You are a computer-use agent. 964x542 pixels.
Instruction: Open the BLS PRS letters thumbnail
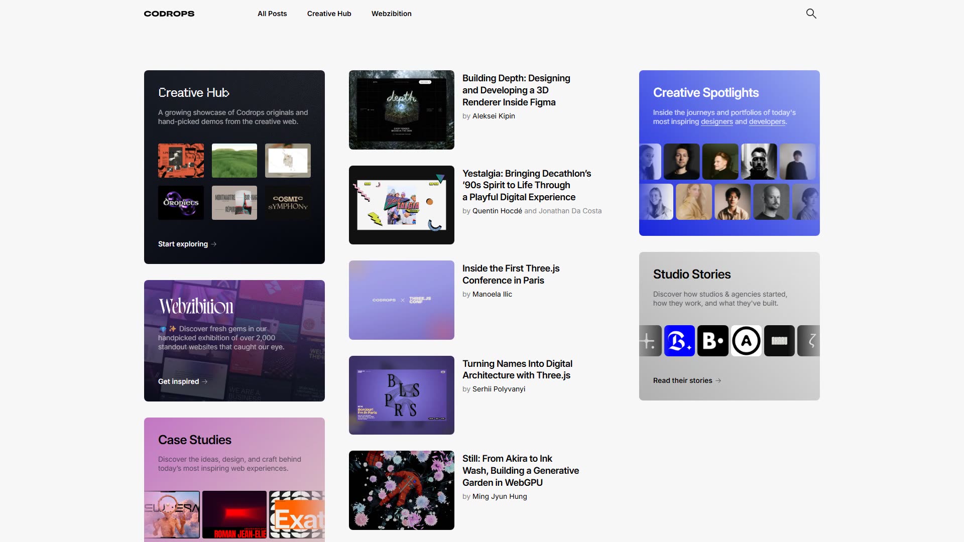point(402,395)
